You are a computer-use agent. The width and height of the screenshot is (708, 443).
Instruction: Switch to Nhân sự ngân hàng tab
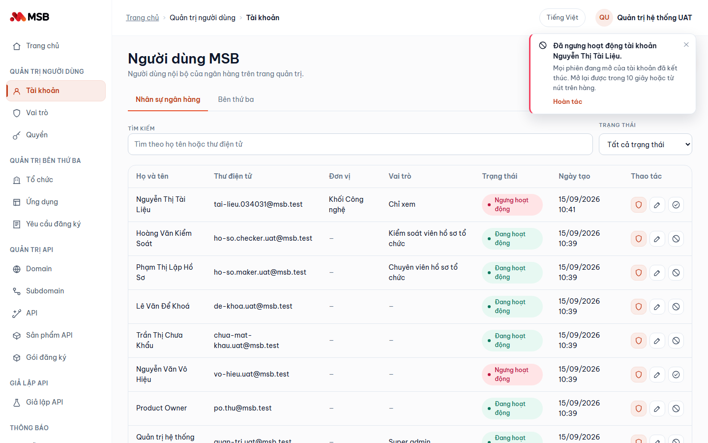pyautogui.click(x=168, y=99)
